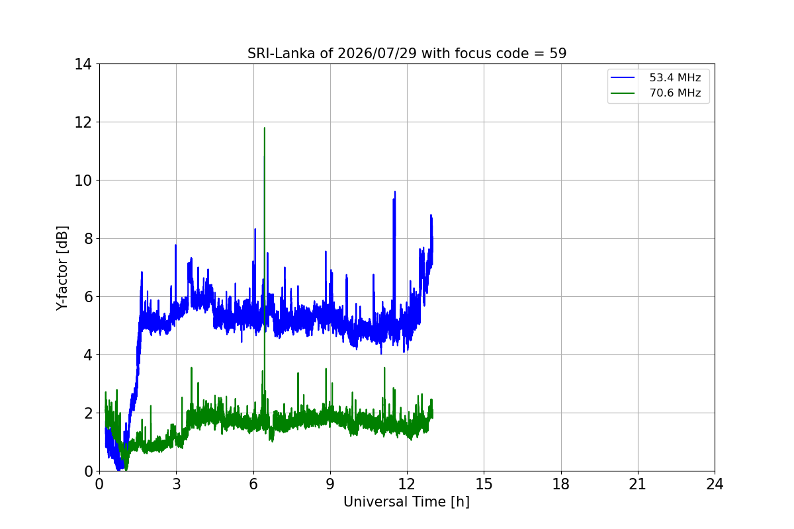Click the blue legend line swatch
Image resolution: width=794 pixels, height=529 pixels.
click(623, 78)
